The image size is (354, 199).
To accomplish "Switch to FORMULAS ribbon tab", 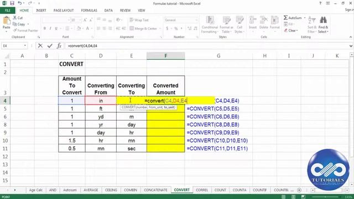I will 89,11.
